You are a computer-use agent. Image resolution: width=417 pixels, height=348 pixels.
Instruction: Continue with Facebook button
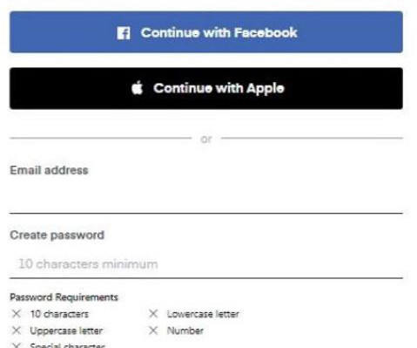[x=206, y=32]
